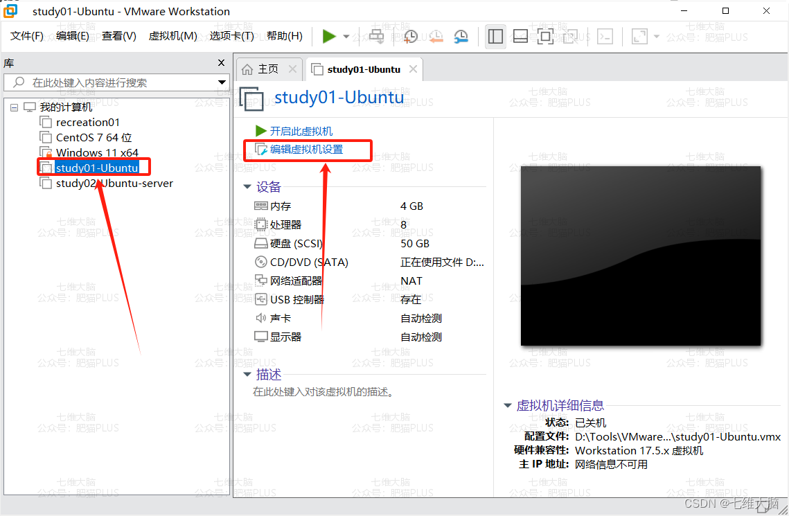Open the 文件(F) menu
The width and height of the screenshot is (789, 516).
[x=26, y=36]
